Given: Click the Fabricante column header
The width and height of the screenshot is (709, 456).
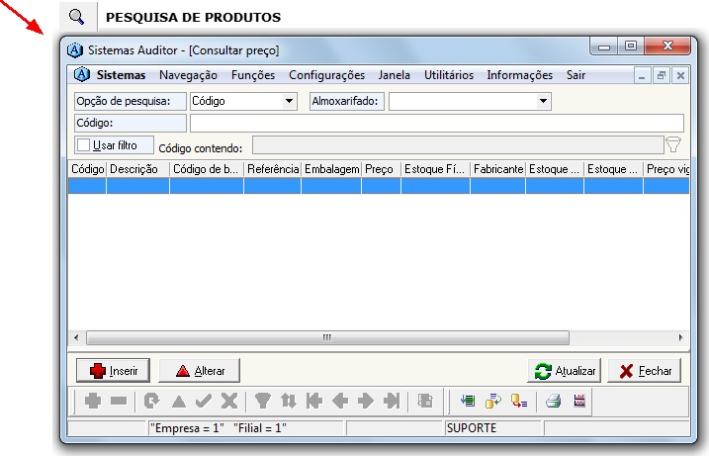Looking at the screenshot, I should pyautogui.click(x=497, y=169).
